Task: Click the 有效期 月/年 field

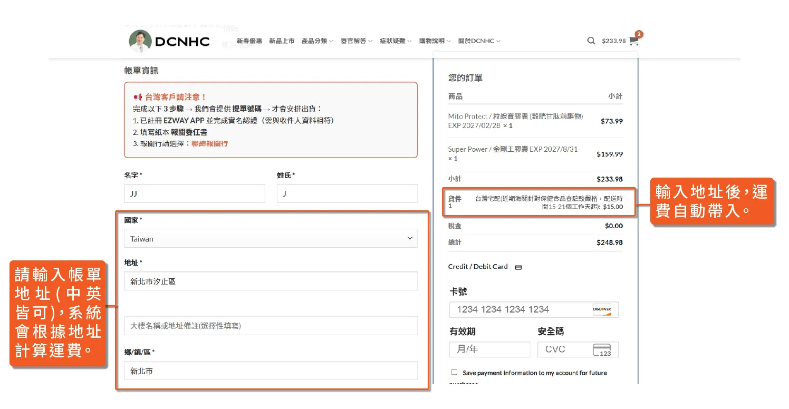Action: pyautogui.click(x=489, y=349)
